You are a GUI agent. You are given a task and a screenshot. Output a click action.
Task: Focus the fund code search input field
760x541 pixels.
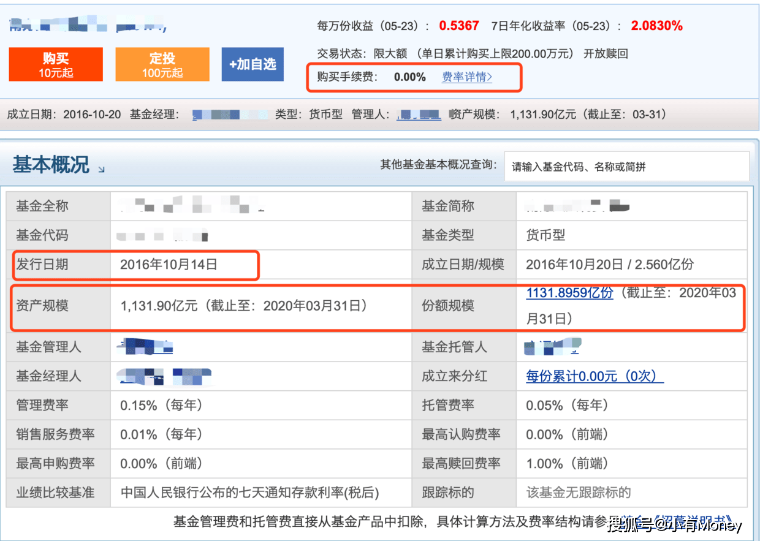pyautogui.click(x=626, y=167)
